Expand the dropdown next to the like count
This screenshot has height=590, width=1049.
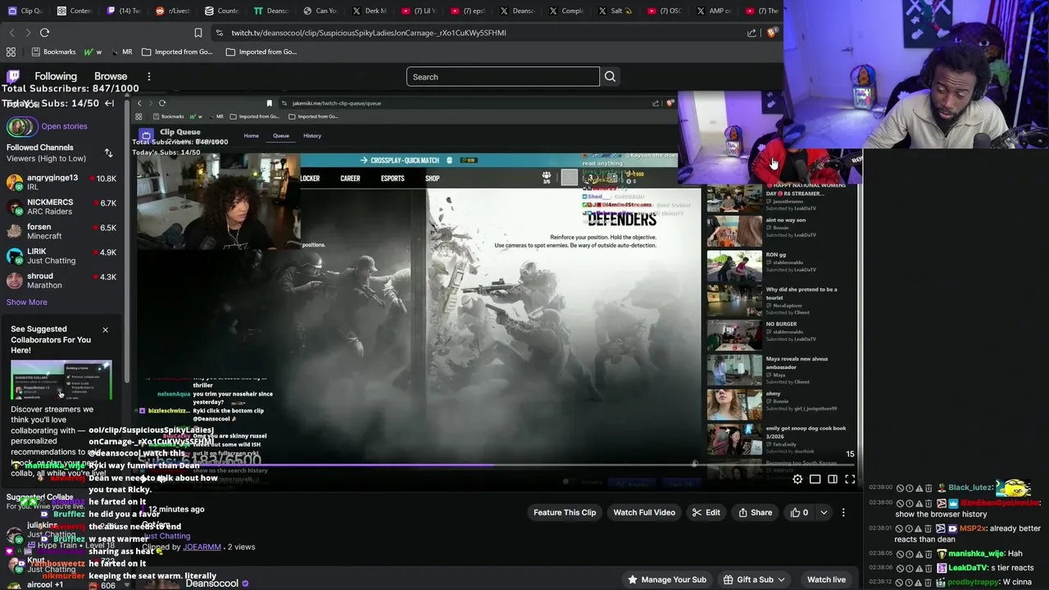click(824, 513)
